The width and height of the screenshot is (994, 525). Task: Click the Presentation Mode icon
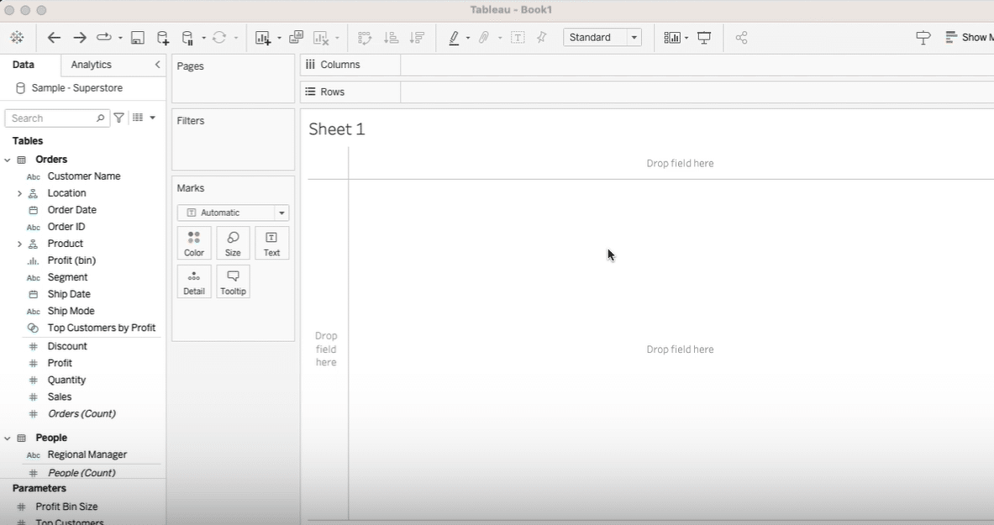point(704,38)
